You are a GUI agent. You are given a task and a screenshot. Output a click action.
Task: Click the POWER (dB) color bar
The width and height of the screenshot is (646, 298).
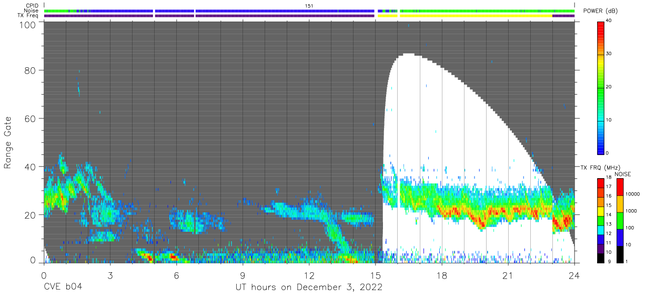coord(601,87)
